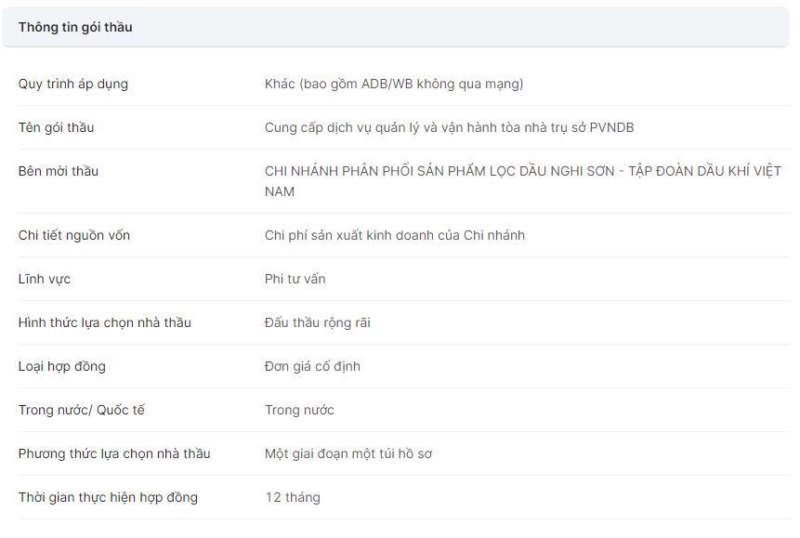This screenshot has width=800, height=538.
Task: Select the "Chi phí sản xuất kinh doanh" value
Action: (394, 235)
